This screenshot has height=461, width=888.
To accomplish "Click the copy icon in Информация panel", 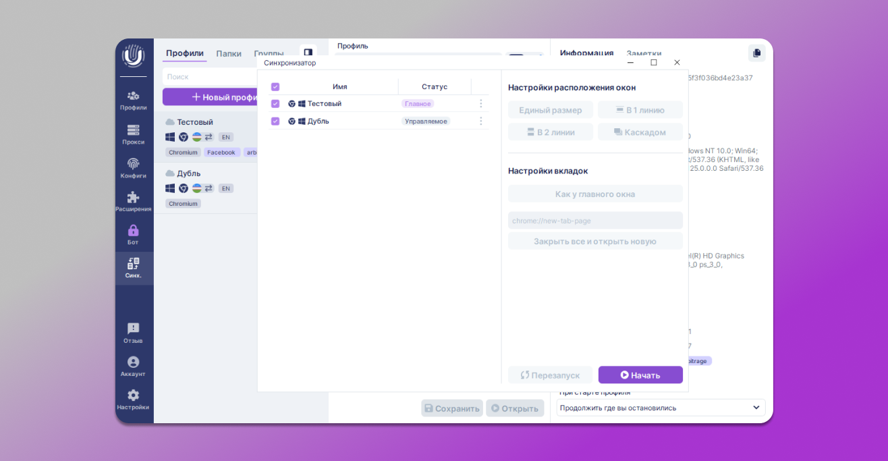I will click(756, 53).
